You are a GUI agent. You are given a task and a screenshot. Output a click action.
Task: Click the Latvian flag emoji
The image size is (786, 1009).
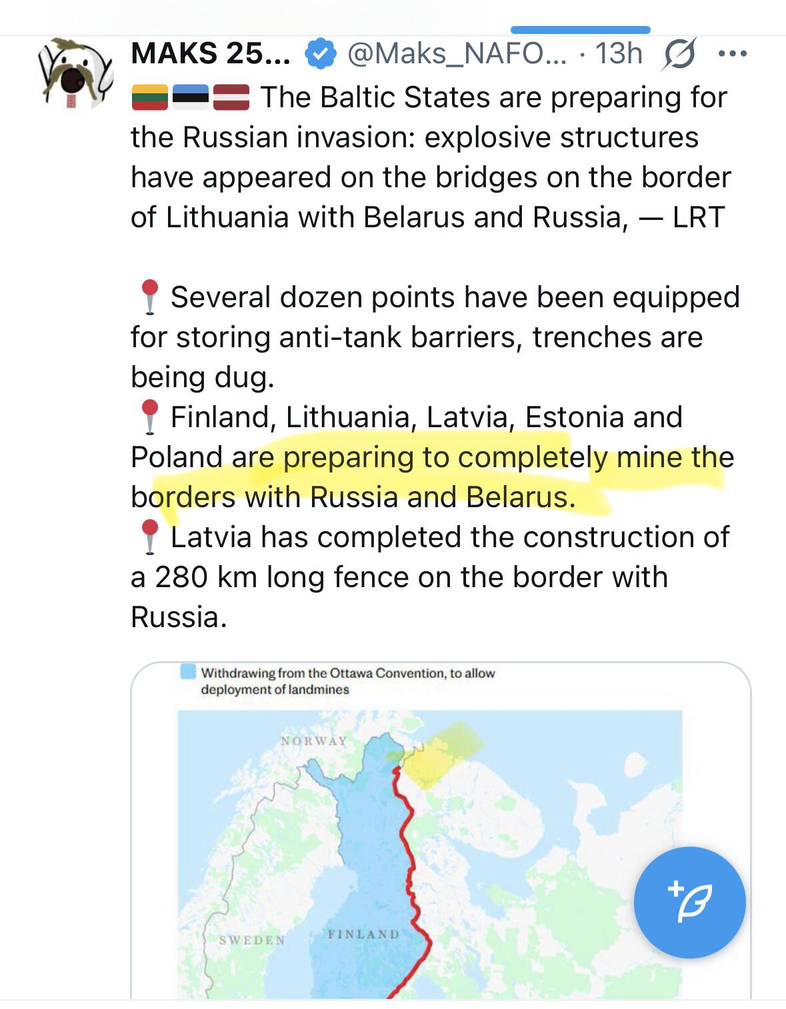(231, 97)
